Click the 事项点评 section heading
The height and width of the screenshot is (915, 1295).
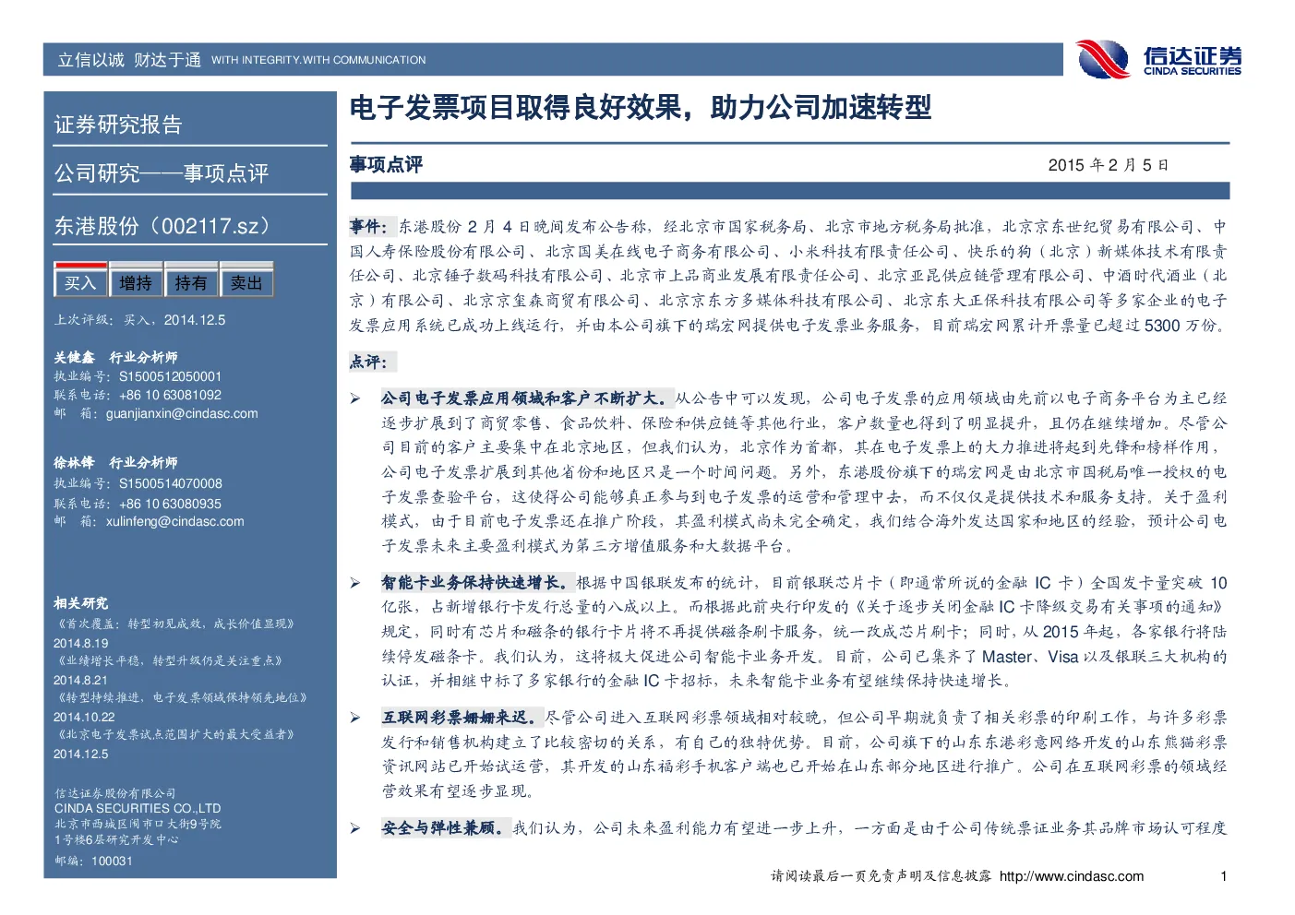[386, 164]
